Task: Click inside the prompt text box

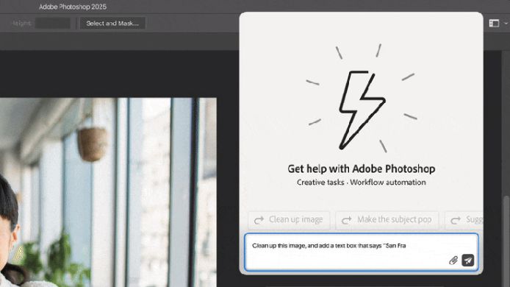Action: tap(362, 252)
